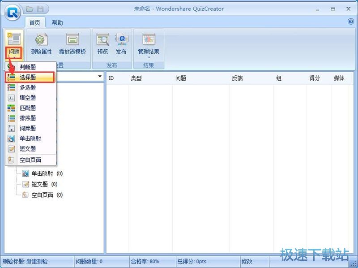The image size is (358, 268).
Task: Open 播放器模板 player template icon
Action: click(x=72, y=39)
